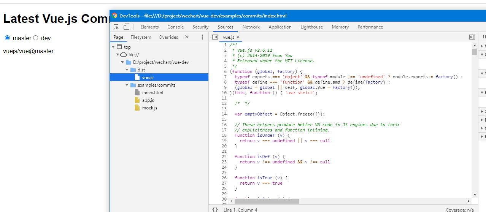This screenshot has height=212, width=486.
Task: Open the Performance panel tab
Action: point(370,27)
